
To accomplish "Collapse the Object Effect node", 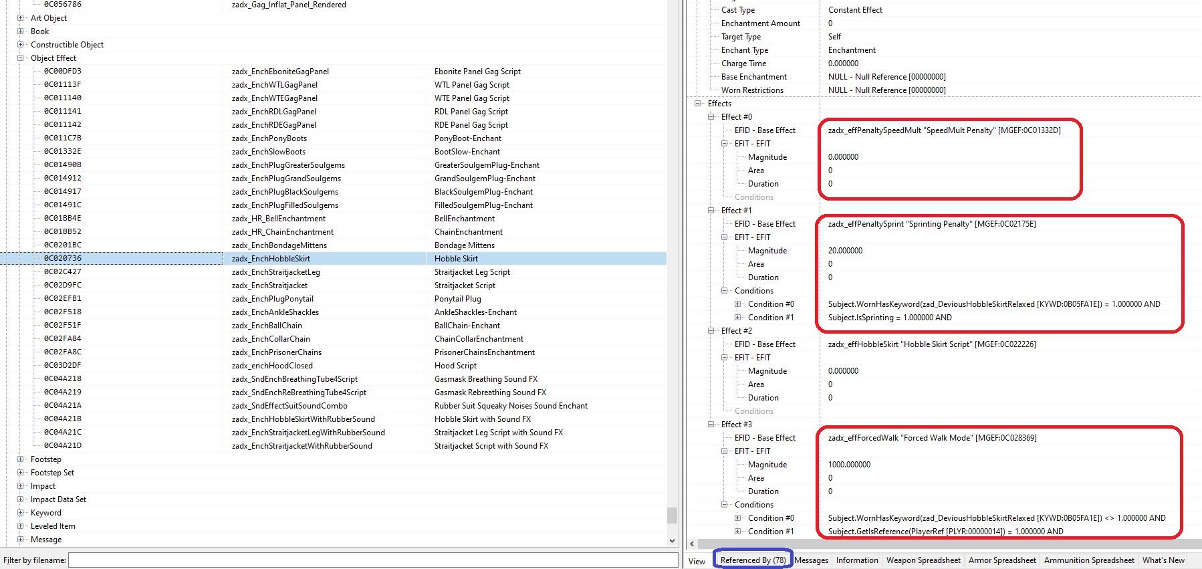I will (21, 58).
